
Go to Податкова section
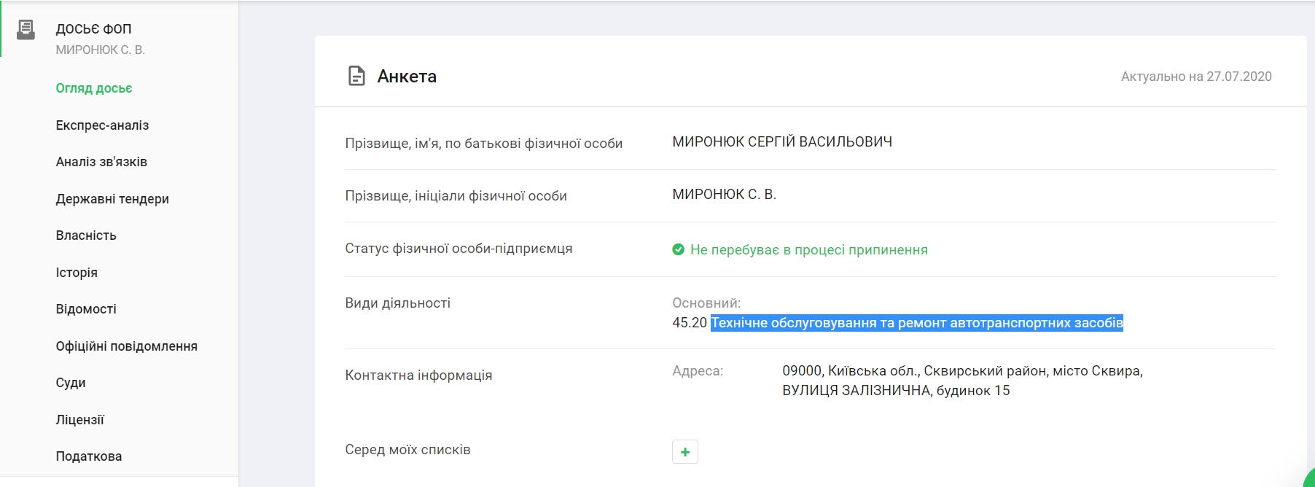(x=89, y=456)
